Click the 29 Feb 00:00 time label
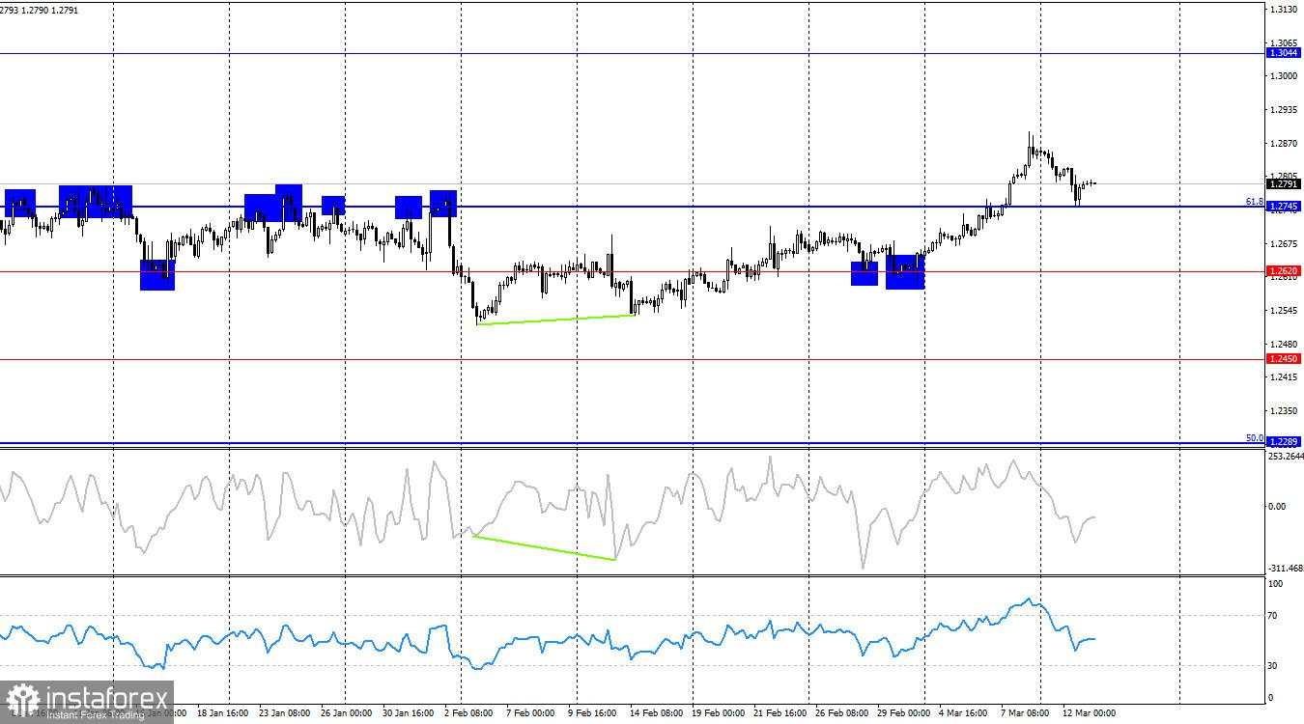This screenshot has height=724, width=1304. click(904, 713)
